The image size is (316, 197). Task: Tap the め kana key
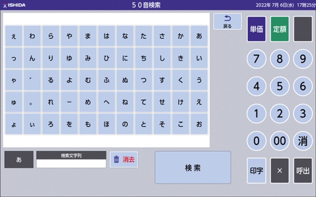tap(88, 102)
